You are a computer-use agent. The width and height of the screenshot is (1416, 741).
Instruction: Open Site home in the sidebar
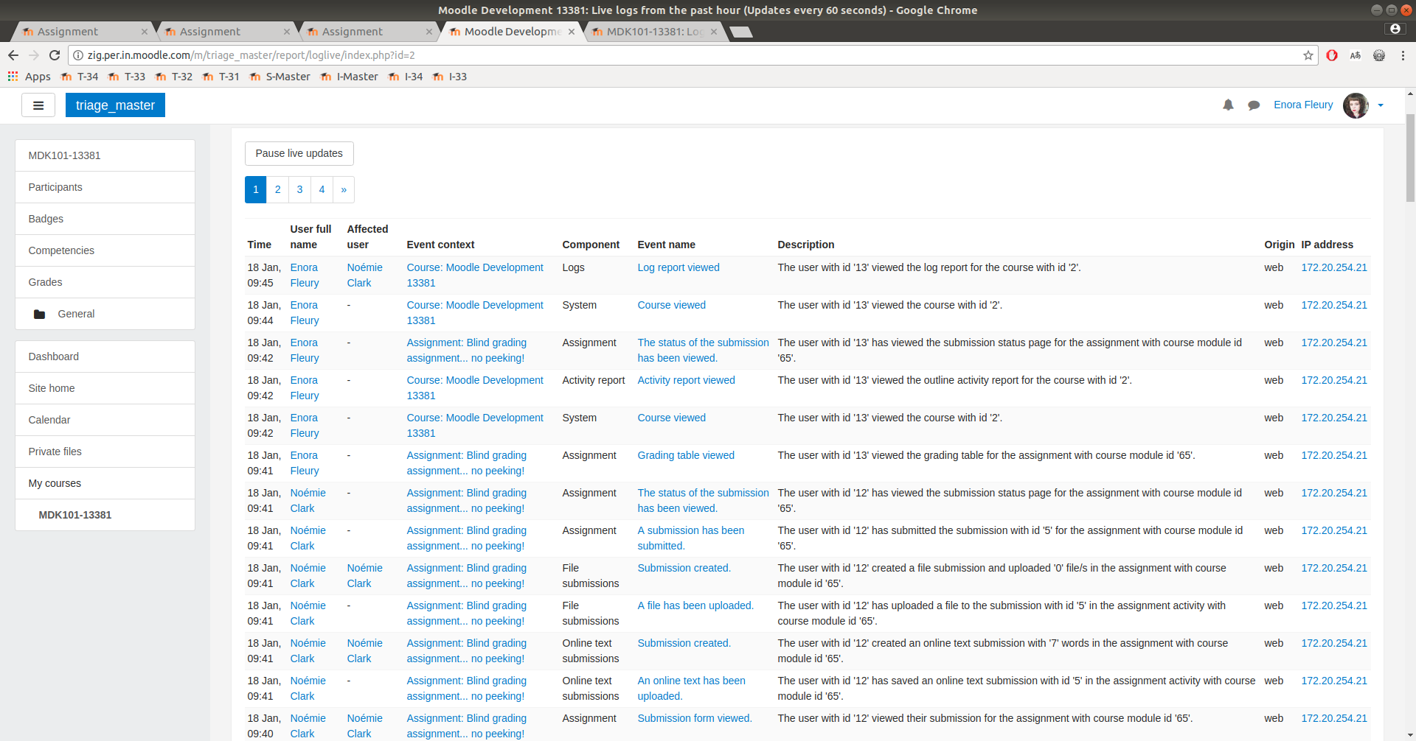click(105, 388)
